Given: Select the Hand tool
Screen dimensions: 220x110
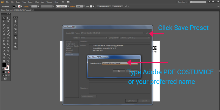Looking at the screenshot, I should tap(4, 61).
